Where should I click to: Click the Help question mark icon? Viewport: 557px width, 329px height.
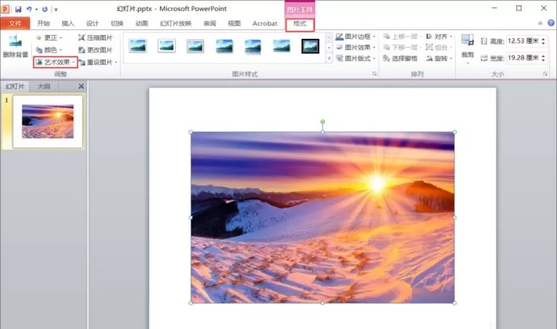[x=551, y=23]
